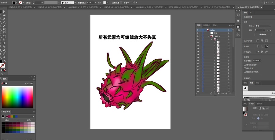
Task: Click new brush icon in Brushes panel
Action: click(270, 100)
